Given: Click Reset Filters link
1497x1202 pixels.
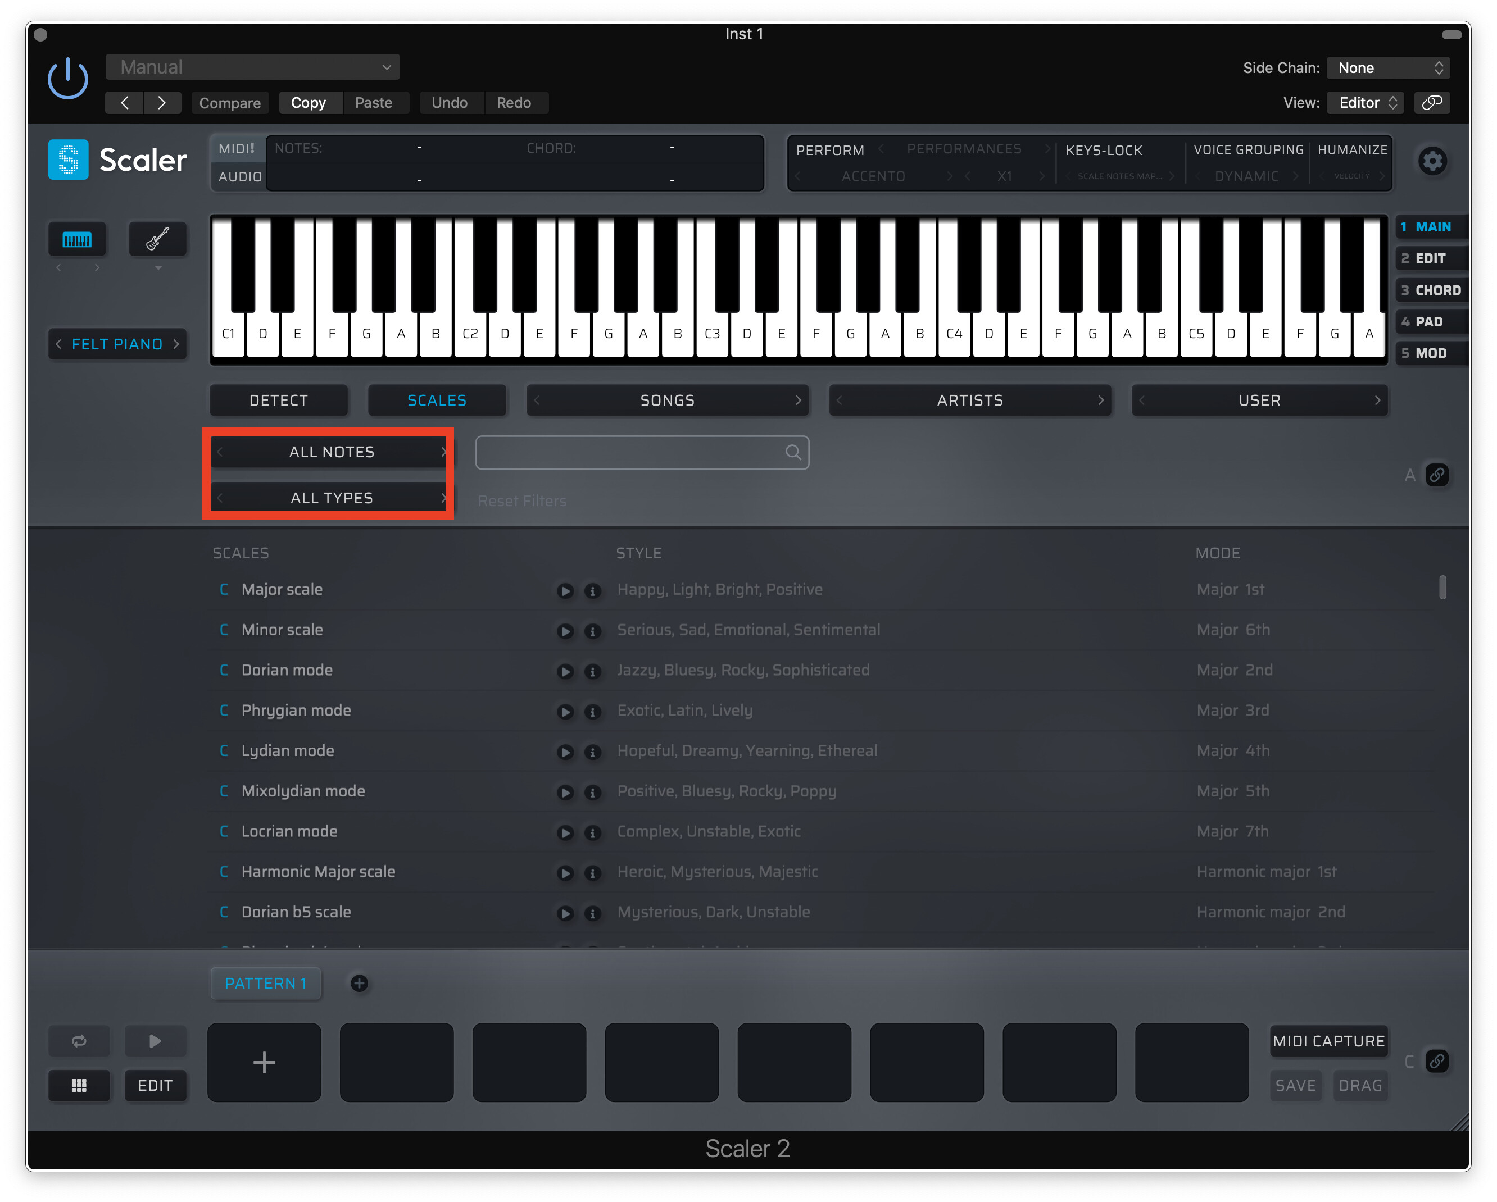Looking at the screenshot, I should 522,500.
